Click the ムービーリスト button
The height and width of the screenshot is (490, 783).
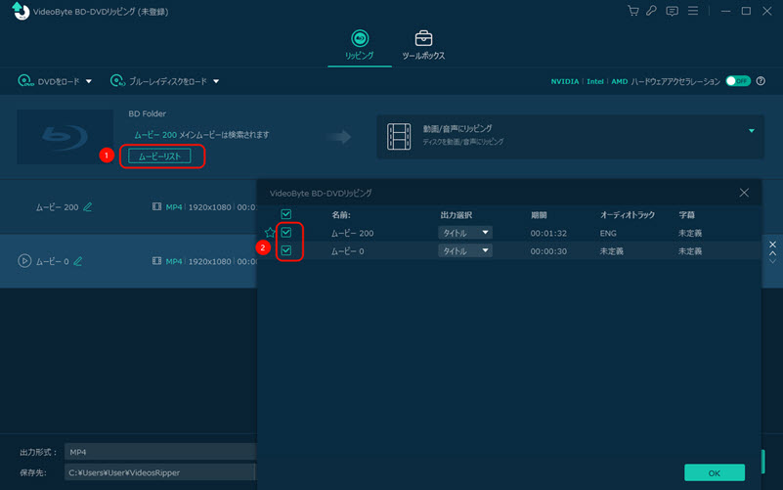pyautogui.click(x=159, y=156)
